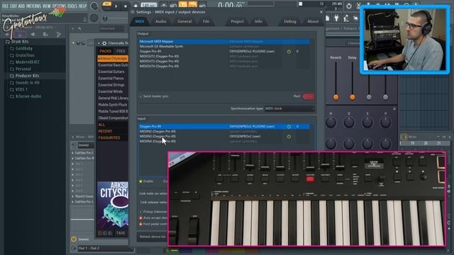Toggle Send master sync checkbox
Viewport: 454px width, 255px height.
point(140,96)
